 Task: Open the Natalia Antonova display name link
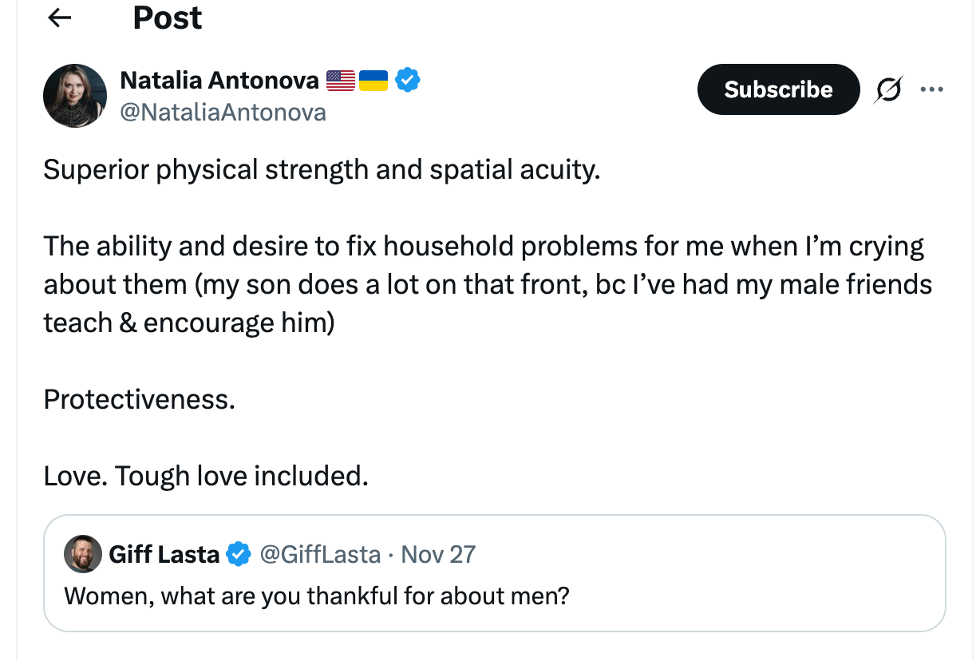tap(219, 81)
